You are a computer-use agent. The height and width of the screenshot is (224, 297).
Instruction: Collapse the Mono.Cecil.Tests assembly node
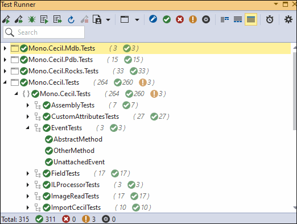5,82
